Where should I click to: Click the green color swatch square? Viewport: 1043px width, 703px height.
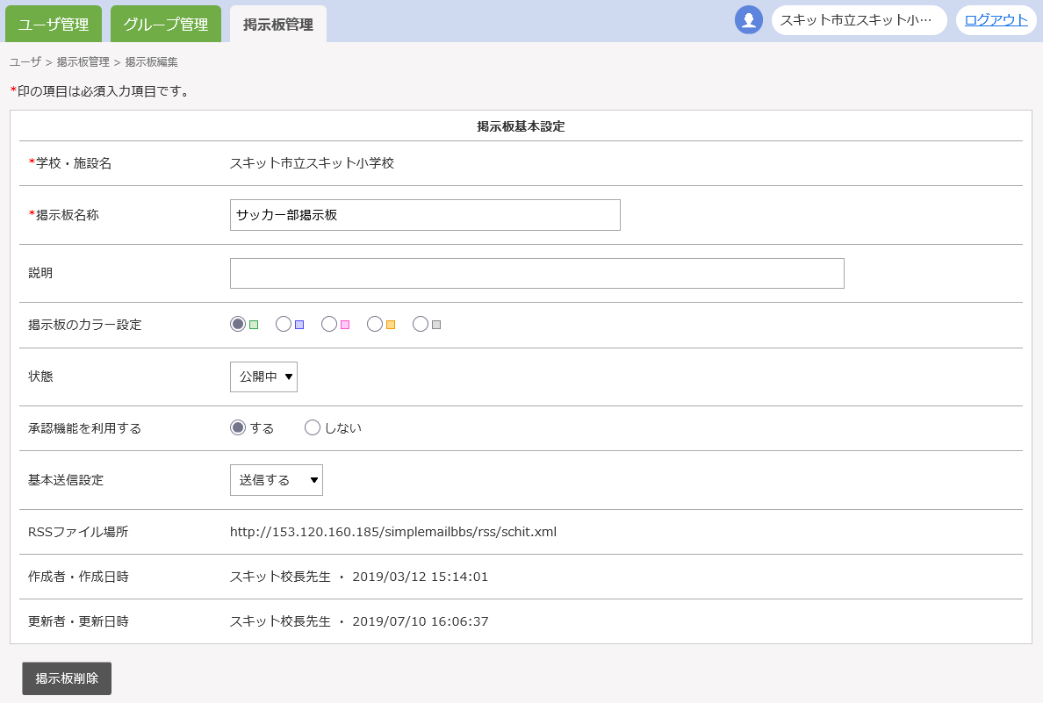254,325
